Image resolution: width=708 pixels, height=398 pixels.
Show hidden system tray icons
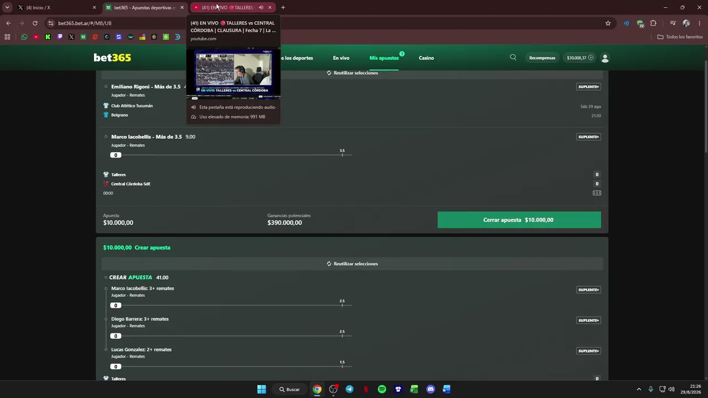(639, 389)
